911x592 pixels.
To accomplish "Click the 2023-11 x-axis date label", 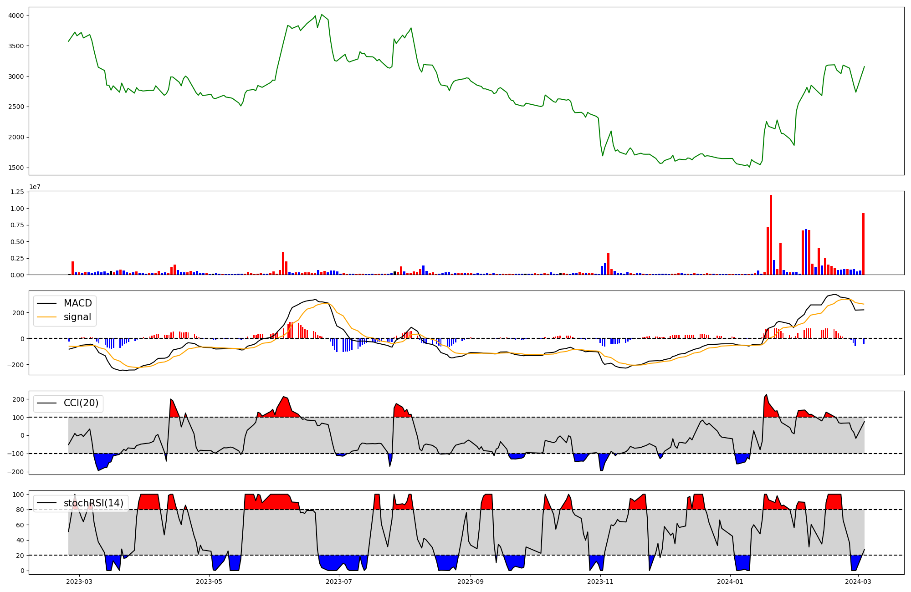I will pos(600,582).
